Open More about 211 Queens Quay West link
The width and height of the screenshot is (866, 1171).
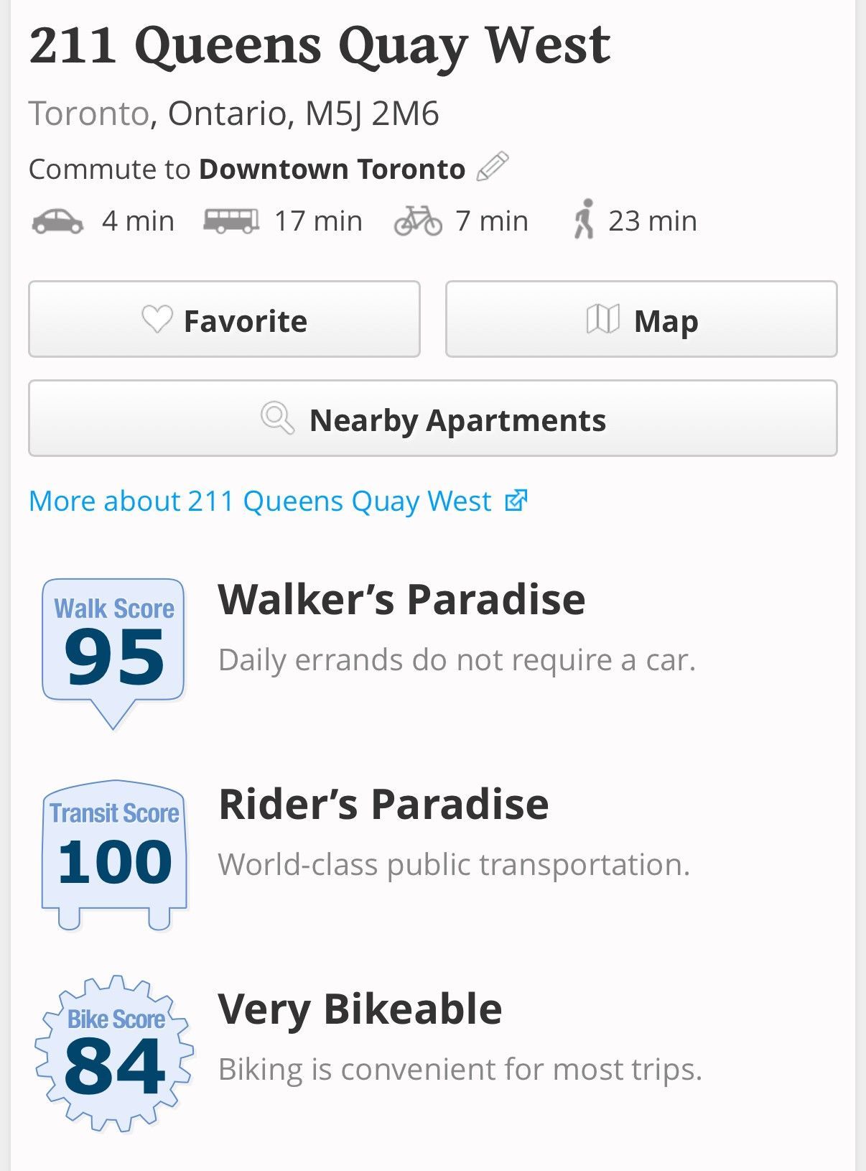pyautogui.click(x=260, y=501)
